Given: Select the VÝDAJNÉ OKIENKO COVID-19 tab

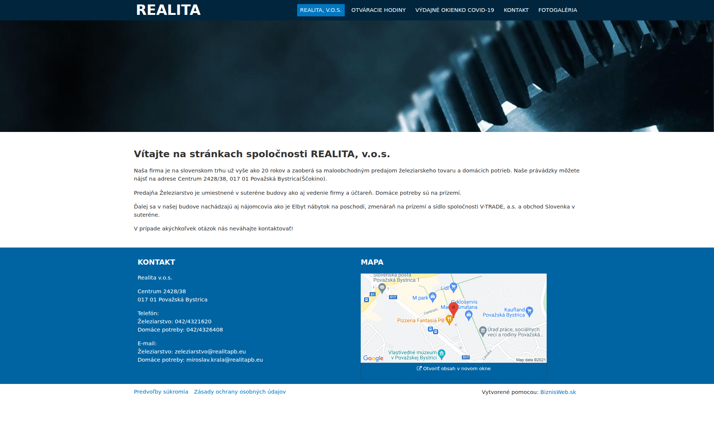Looking at the screenshot, I should click(x=455, y=10).
